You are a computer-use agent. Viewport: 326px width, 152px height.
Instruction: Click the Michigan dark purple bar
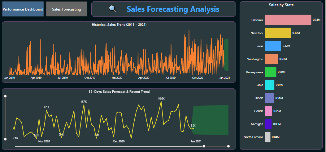click(x=268, y=124)
